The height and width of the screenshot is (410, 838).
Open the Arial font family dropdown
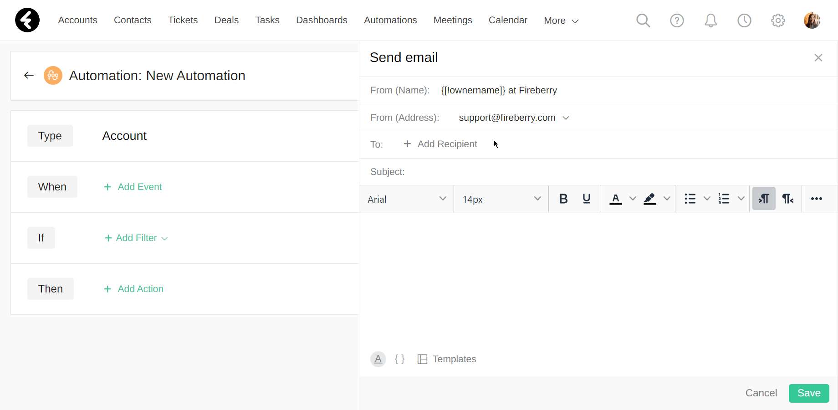(x=407, y=199)
